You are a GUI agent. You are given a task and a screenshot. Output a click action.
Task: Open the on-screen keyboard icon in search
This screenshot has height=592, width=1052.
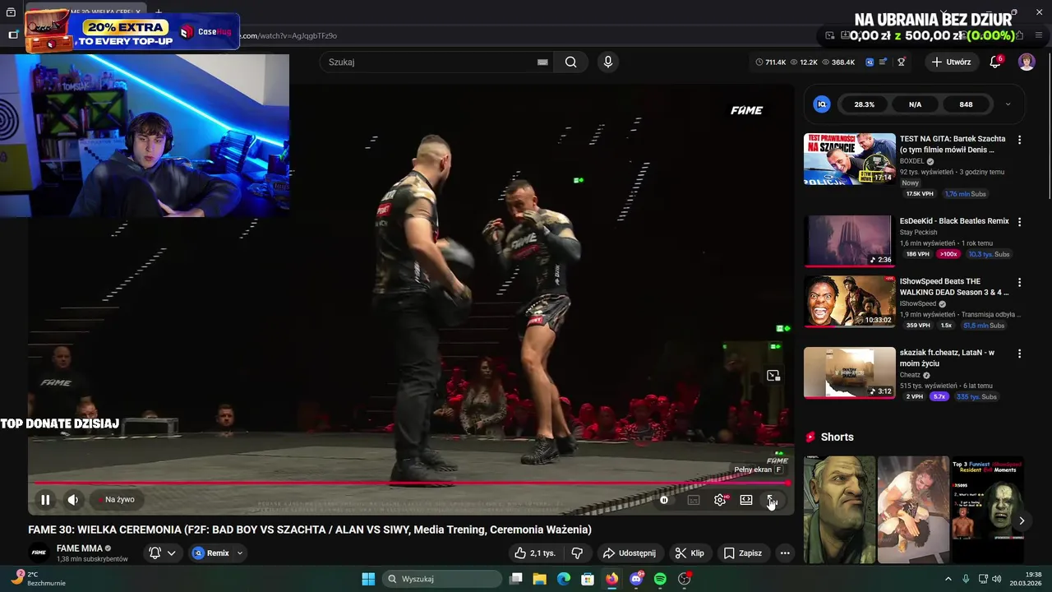pyautogui.click(x=542, y=62)
